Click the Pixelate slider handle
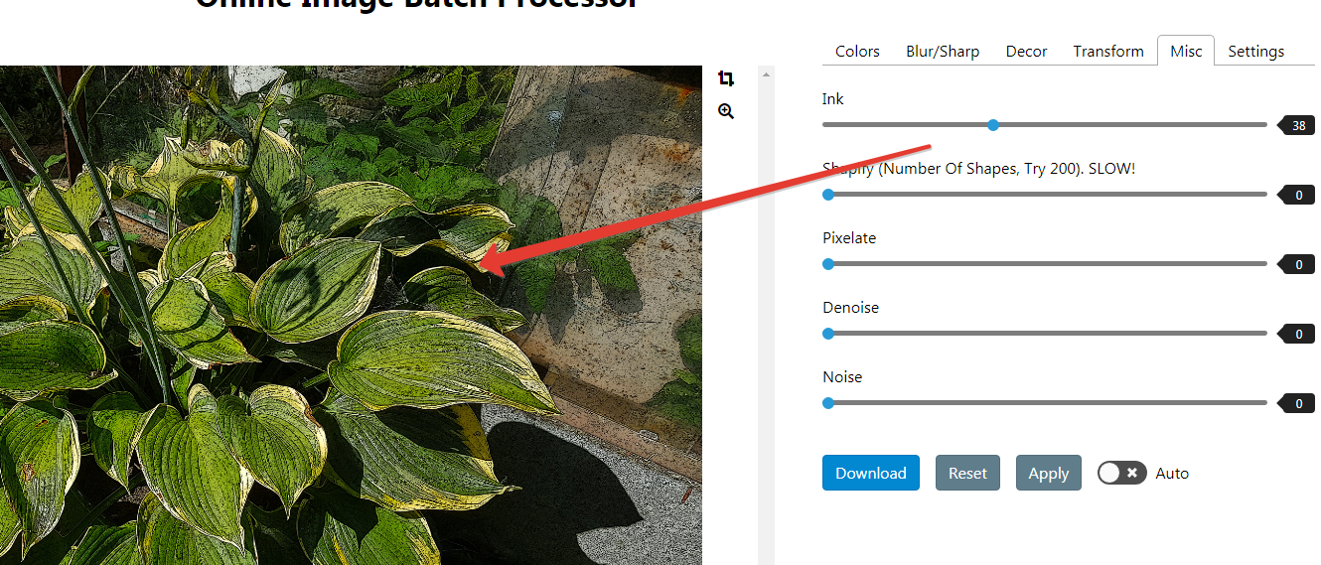This screenshot has width=1321, height=565. click(828, 264)
